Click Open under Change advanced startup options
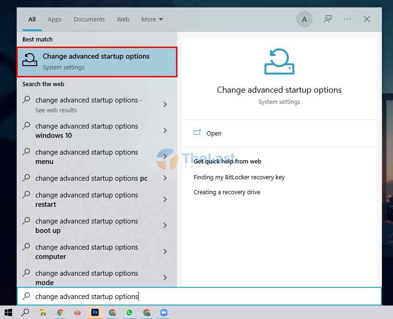Image resolution: width=393 pixels, height=319 pixels. point(214,133)
